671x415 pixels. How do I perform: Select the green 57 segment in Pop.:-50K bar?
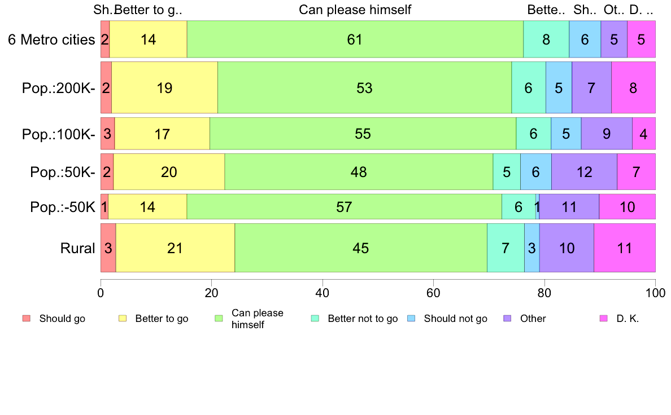point(344,206)
